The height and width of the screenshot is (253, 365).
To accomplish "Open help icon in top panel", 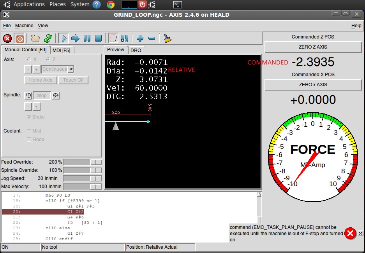I will (x=97, y=5).
